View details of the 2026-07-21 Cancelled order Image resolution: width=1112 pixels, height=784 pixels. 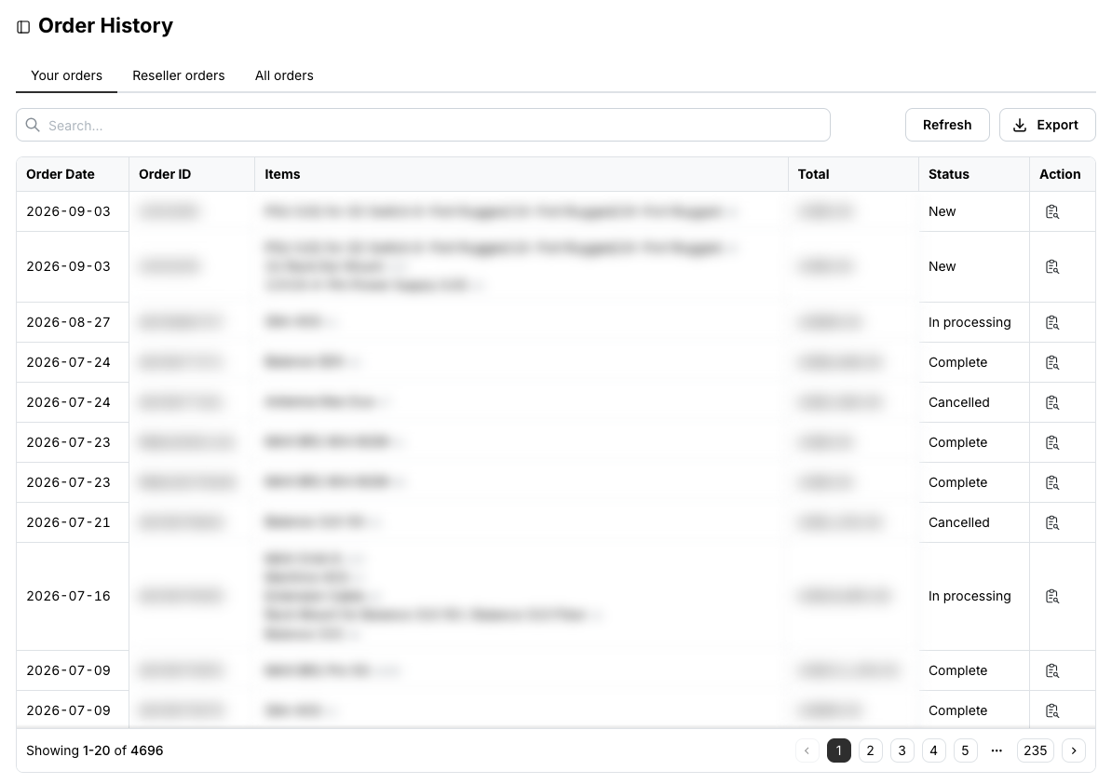pyautogui.click(x=1051, y=522)
